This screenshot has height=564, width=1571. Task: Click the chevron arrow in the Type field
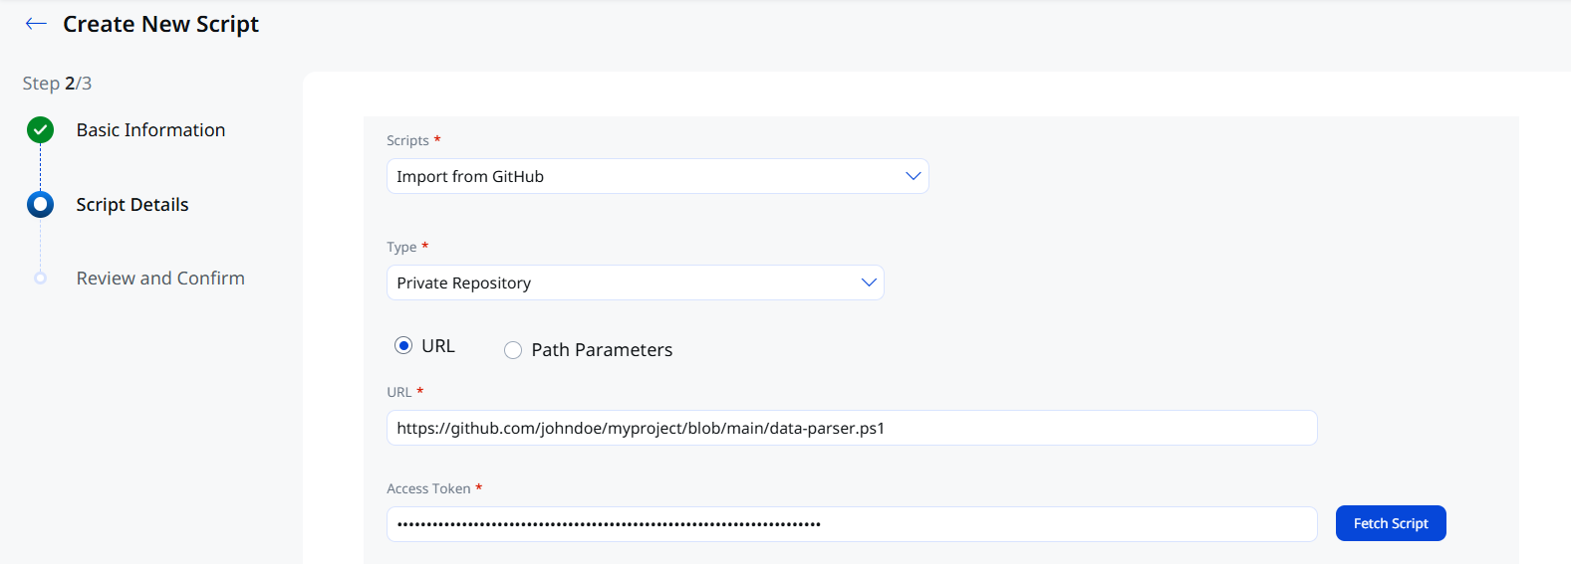pos(869,282)
